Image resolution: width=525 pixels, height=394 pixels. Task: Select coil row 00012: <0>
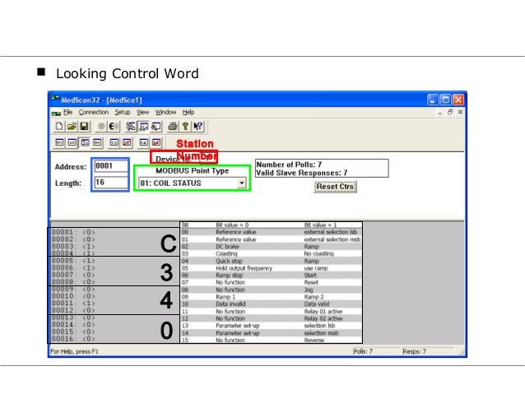pos(74,310)
